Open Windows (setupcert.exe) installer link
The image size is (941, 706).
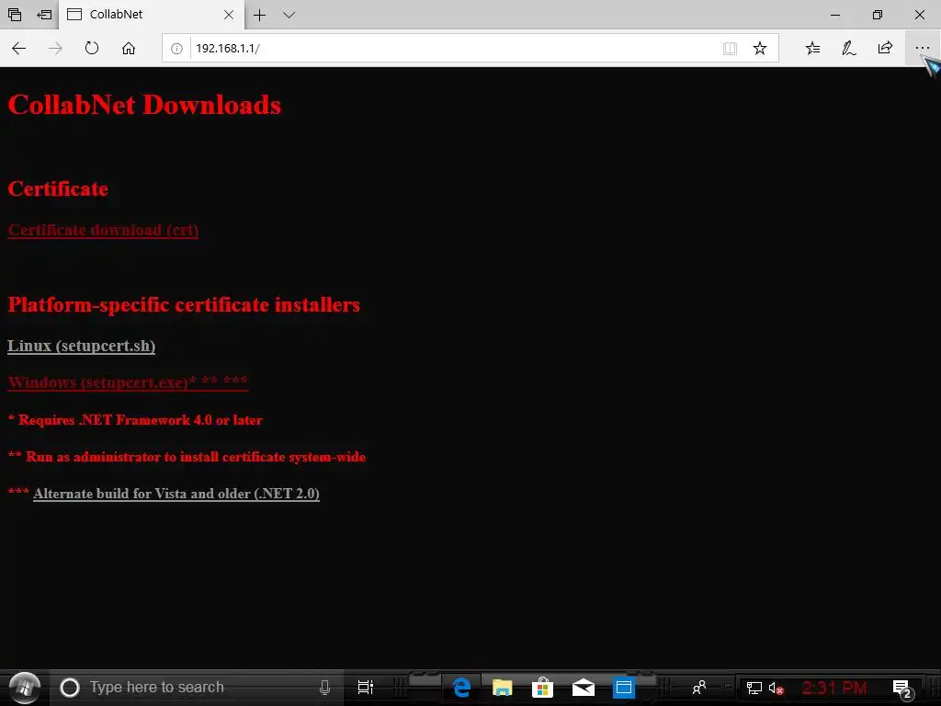pyautogui.click(x=128, y=382)
